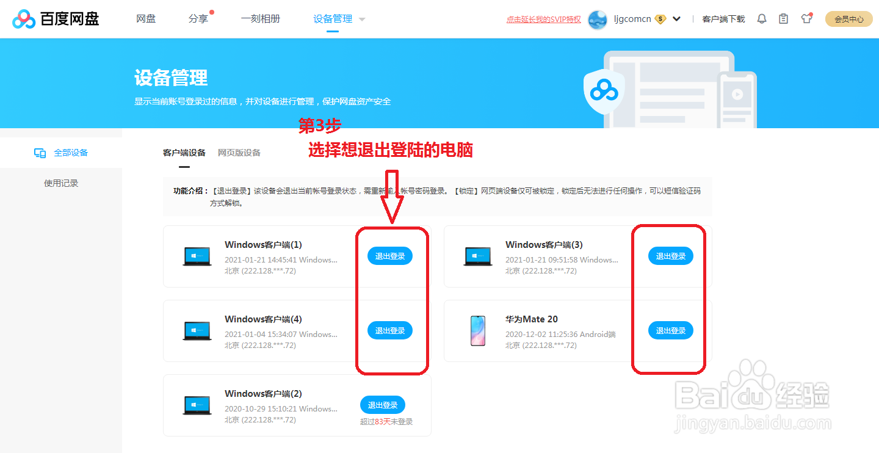Open the 分享 tab

click(x=198, y=19)
